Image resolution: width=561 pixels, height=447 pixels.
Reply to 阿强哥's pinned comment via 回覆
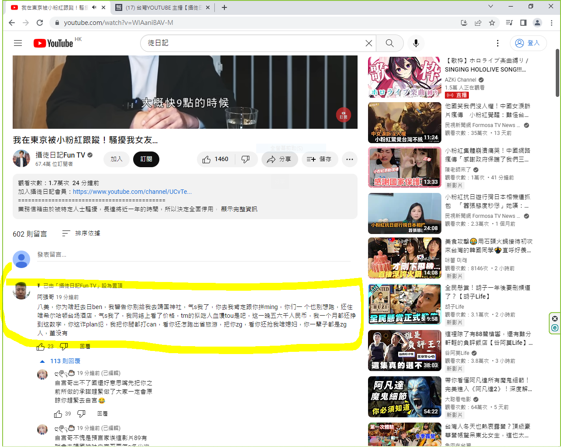[85, 347]
